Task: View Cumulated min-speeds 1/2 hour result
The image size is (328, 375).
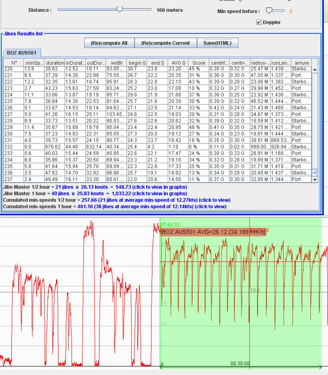Action: pos(156,200)
